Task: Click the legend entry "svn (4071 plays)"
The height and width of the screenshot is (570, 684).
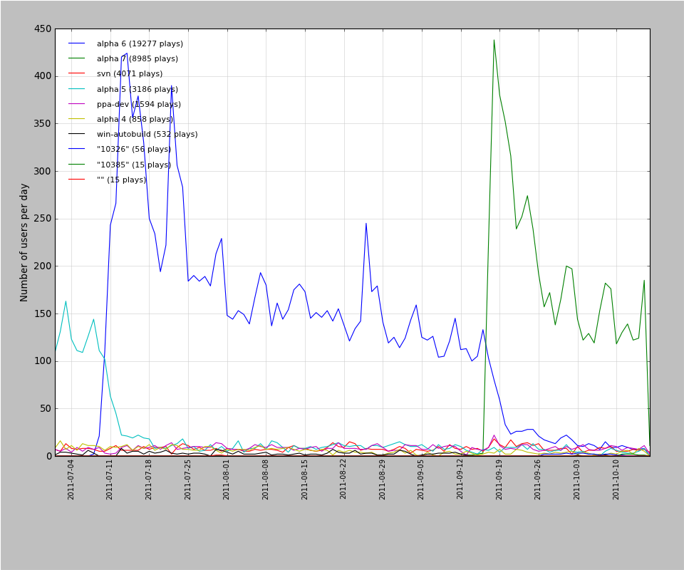Action: tap(130, 73)
